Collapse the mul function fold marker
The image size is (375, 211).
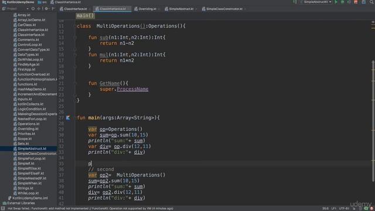75,55
